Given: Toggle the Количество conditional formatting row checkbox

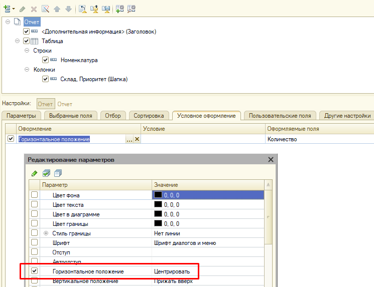Looking at the screenshot, I should (11, 139).
